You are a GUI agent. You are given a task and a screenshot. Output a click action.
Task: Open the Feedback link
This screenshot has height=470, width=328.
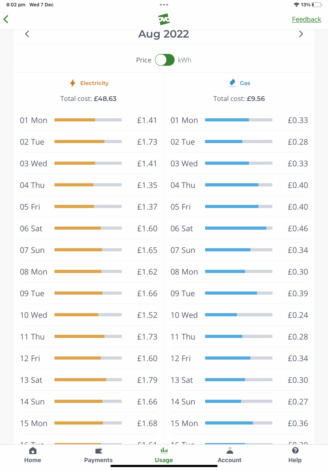pyautogui.click(x=306, y=19)
